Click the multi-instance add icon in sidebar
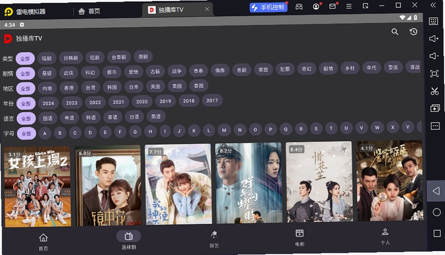The width and height of the screenshot is (445, 255). pyautogui.click(x=435, y=108)
